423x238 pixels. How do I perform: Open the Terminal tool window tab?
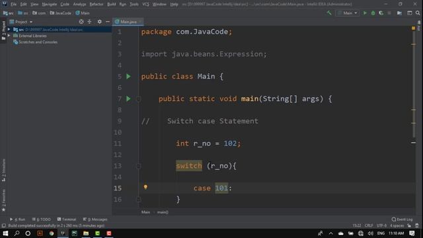[x=67, y=219]
